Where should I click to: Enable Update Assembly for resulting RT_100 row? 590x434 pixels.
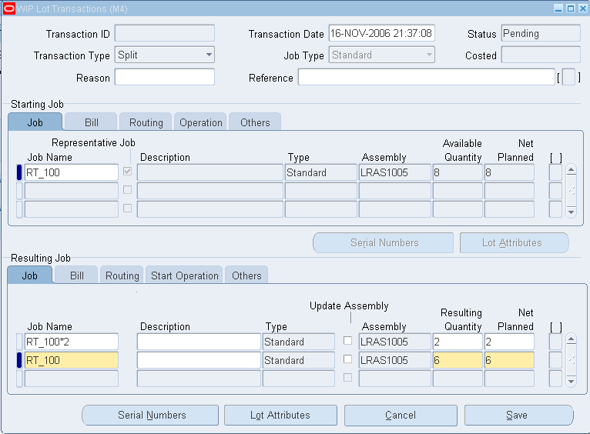[347, 359]
